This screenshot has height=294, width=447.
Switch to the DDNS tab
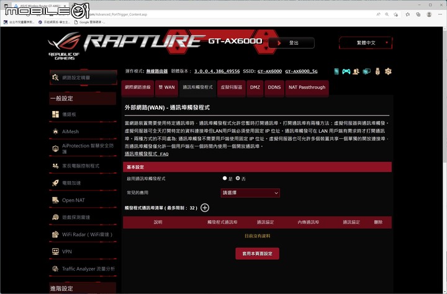(x=274, y=88)
